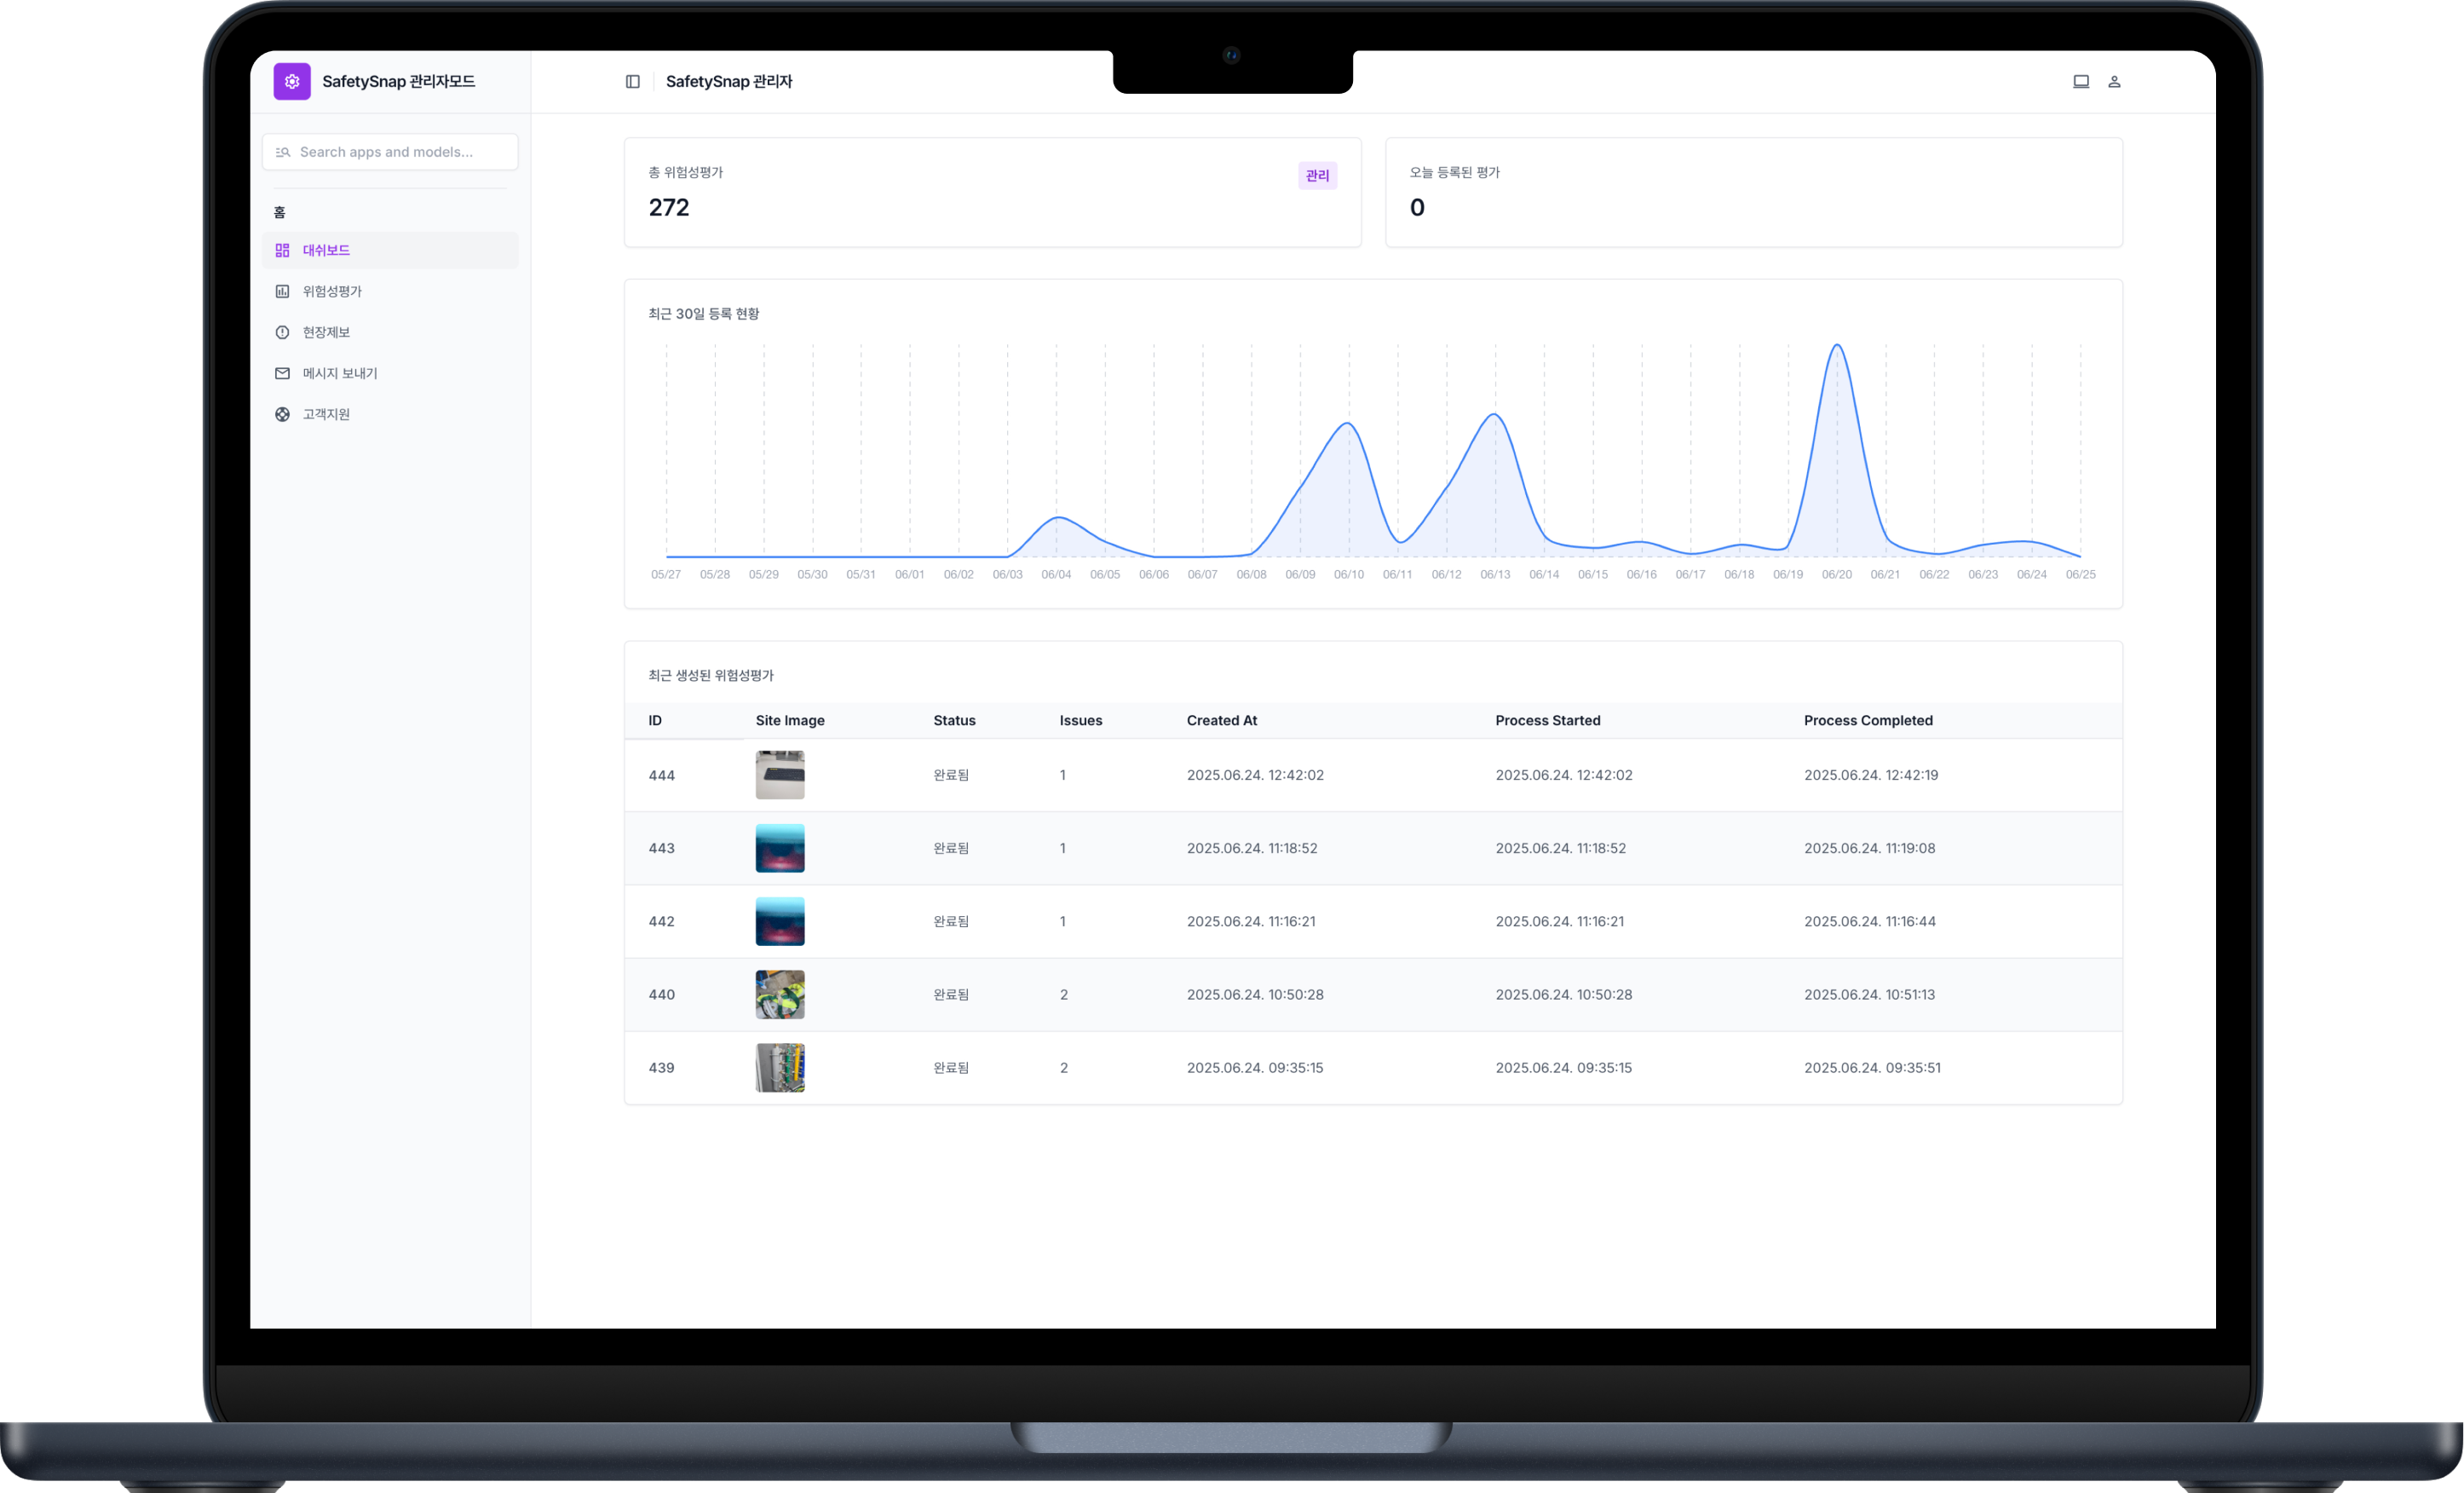This screenshot has width=2464, height=1493.
Task: Click the 메시지 보내기 envelope icon
Action: [282, 373]
